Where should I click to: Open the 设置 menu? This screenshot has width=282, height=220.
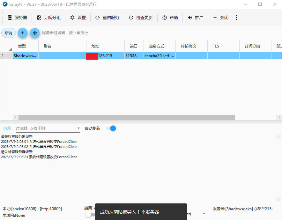click(x=78, y=18)
